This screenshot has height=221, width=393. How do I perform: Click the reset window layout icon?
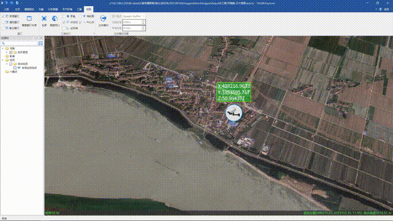point(29,19)
